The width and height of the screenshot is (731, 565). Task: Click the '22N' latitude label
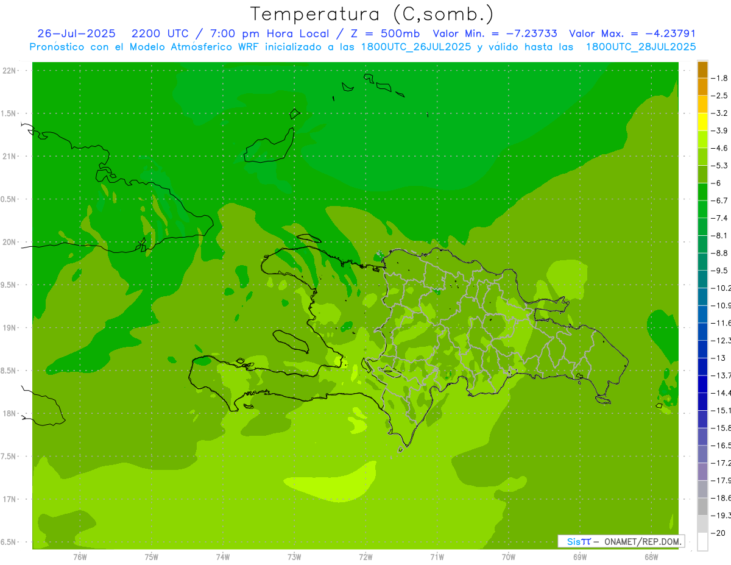click(x=9, y=71)
